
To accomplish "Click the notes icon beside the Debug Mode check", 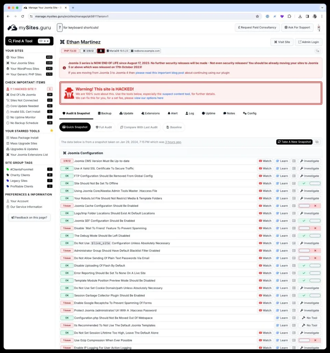I will click(293, 235).
